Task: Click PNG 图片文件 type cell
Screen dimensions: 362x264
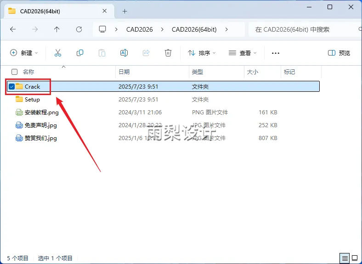Action: tap(210, 112)
